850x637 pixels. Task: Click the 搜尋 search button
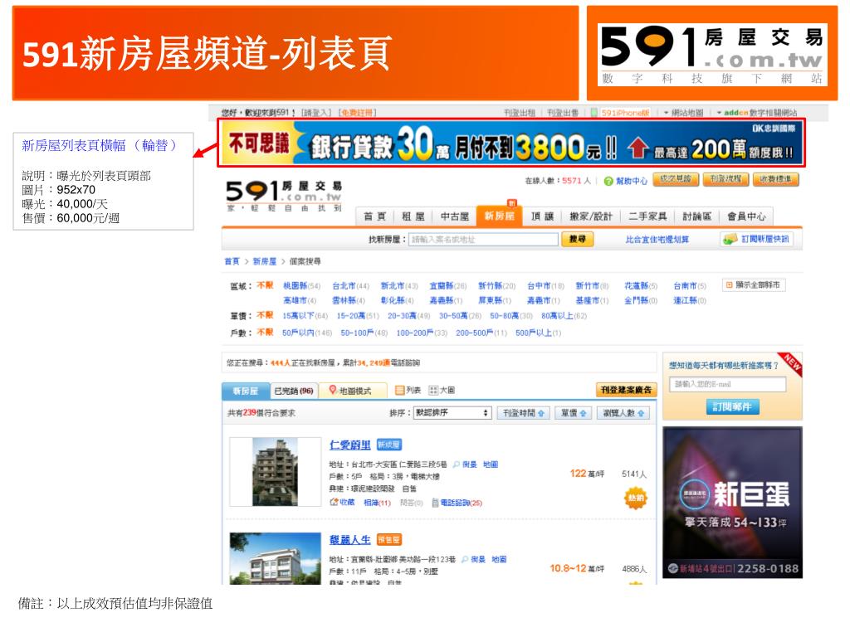(578, 239)
